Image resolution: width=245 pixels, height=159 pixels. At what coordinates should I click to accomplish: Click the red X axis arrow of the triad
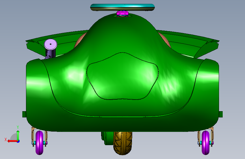click(x=12, y=141)
